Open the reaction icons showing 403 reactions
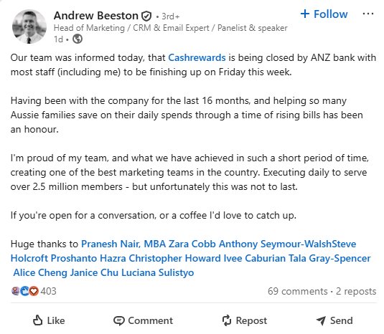384x334 pixels. pos(24,291)
